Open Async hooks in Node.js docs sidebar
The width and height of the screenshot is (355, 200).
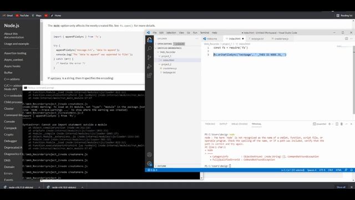click(12, 66)
